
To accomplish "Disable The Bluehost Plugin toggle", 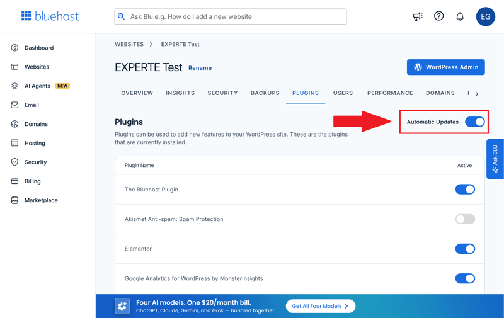I will coord(465,189).
